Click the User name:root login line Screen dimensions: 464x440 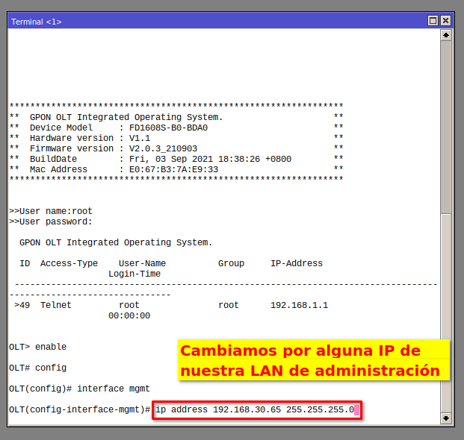pyautogui.click(x=51, y=211)
